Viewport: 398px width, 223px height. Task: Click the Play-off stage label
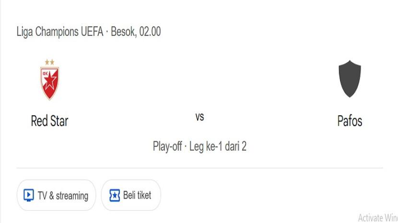(x=167, y=146)
